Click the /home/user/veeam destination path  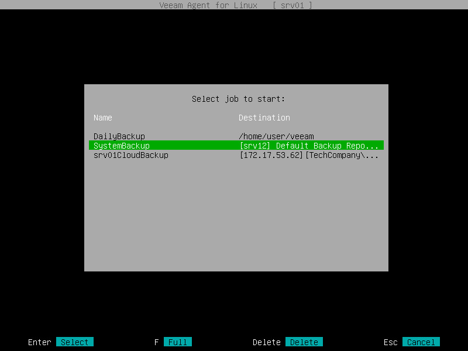(276, 136)
